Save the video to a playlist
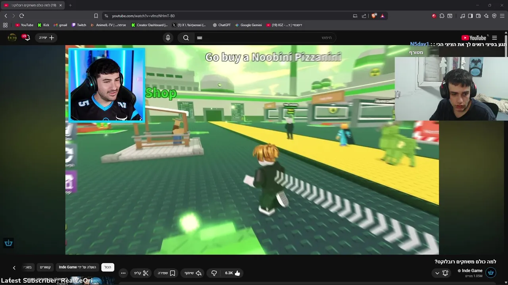 pyautogui.click(x=166, y=273)
